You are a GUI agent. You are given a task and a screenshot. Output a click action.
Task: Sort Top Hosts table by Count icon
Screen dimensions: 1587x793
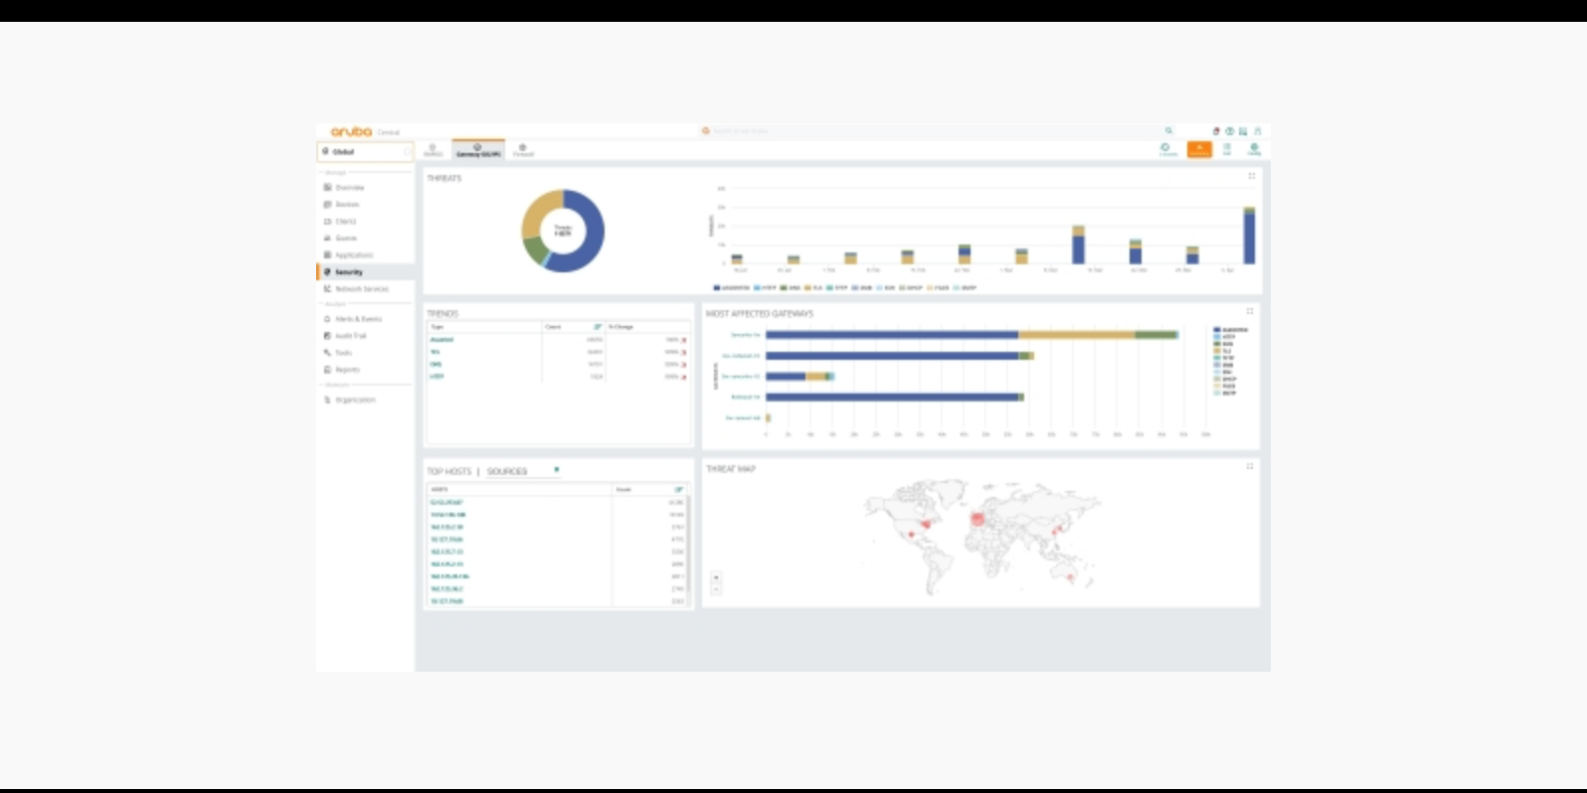(679, 490)
